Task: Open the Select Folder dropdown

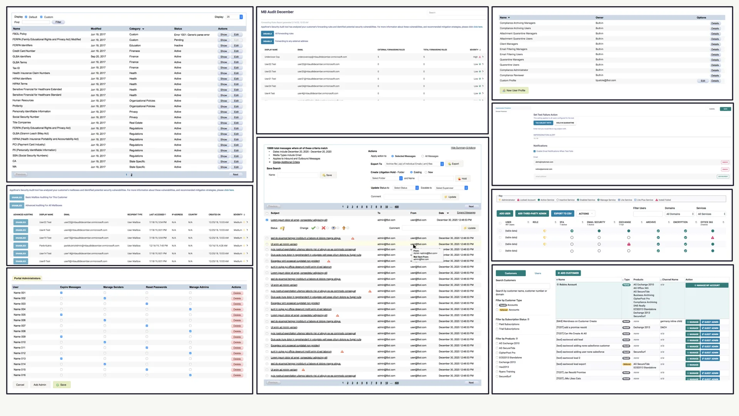Action: [x=387, y=178]
